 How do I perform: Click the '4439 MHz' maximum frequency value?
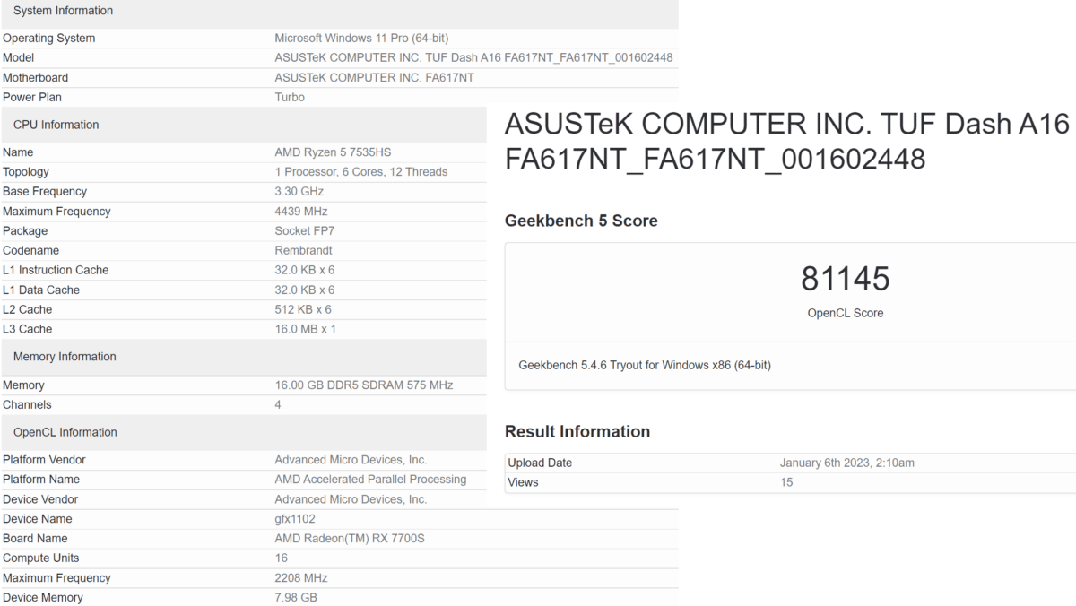click(301, 212)
